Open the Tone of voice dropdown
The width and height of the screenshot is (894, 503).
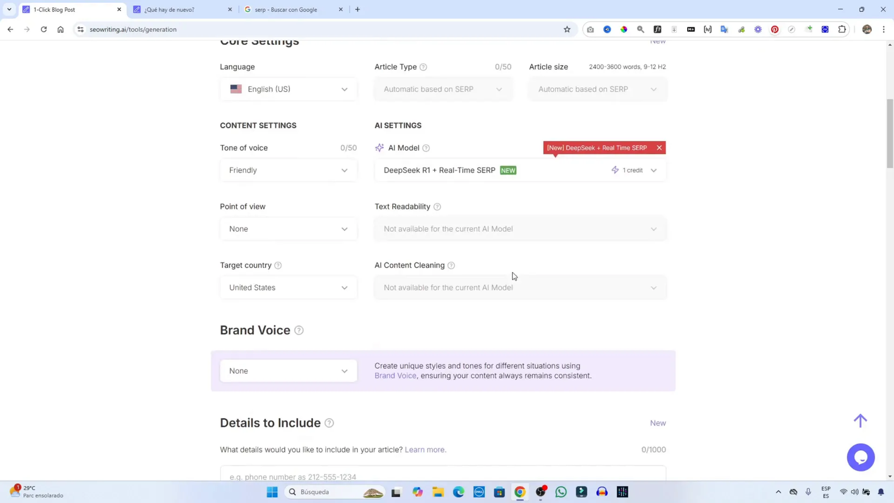(288, 170)
